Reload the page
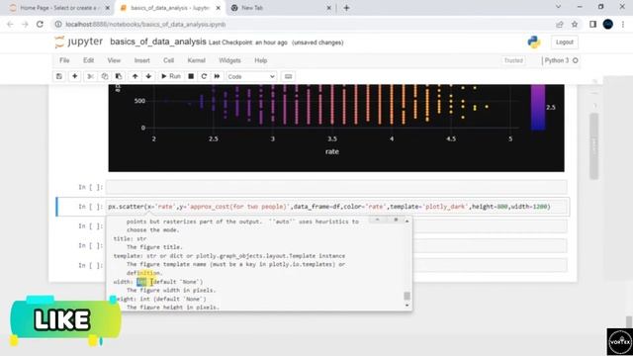The width and height of the screenshot is (633, 356). click(40, 24)
